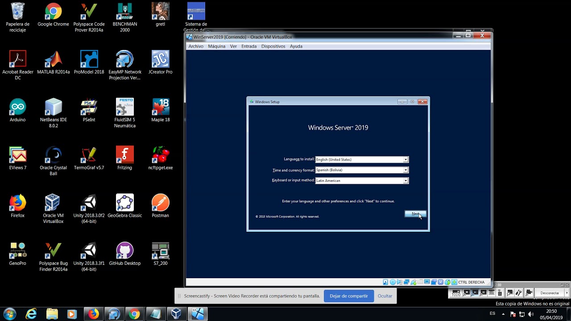571x321 pixels.
Task: Open Oracle Crystal Ball shortcut
Action: (53, 161)
